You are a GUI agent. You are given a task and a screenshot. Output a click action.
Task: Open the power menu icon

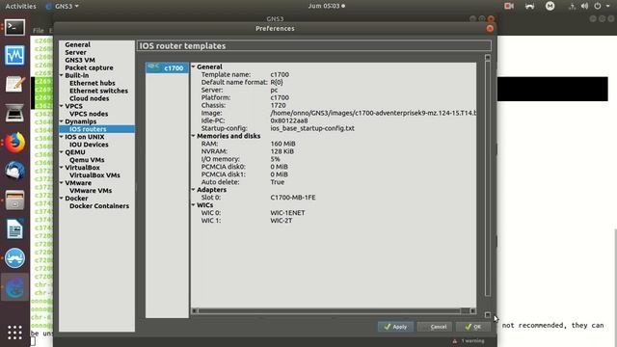coord(598,6)
